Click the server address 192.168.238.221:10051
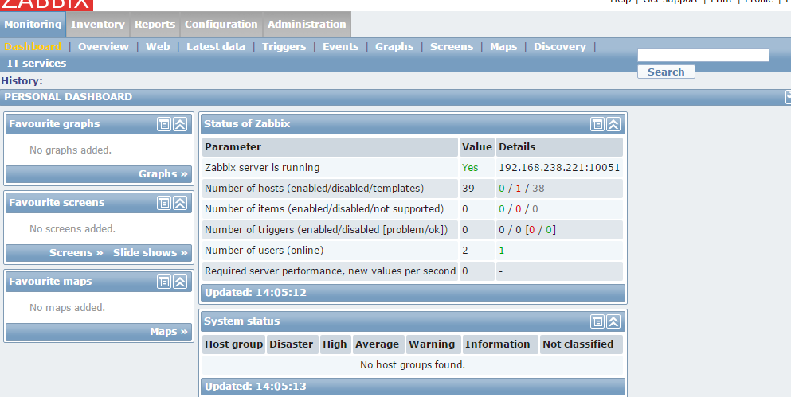 (x=559, y=167)
